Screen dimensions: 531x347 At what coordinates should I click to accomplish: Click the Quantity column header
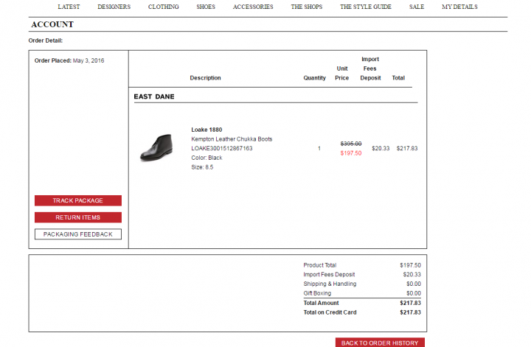point(314,78)
